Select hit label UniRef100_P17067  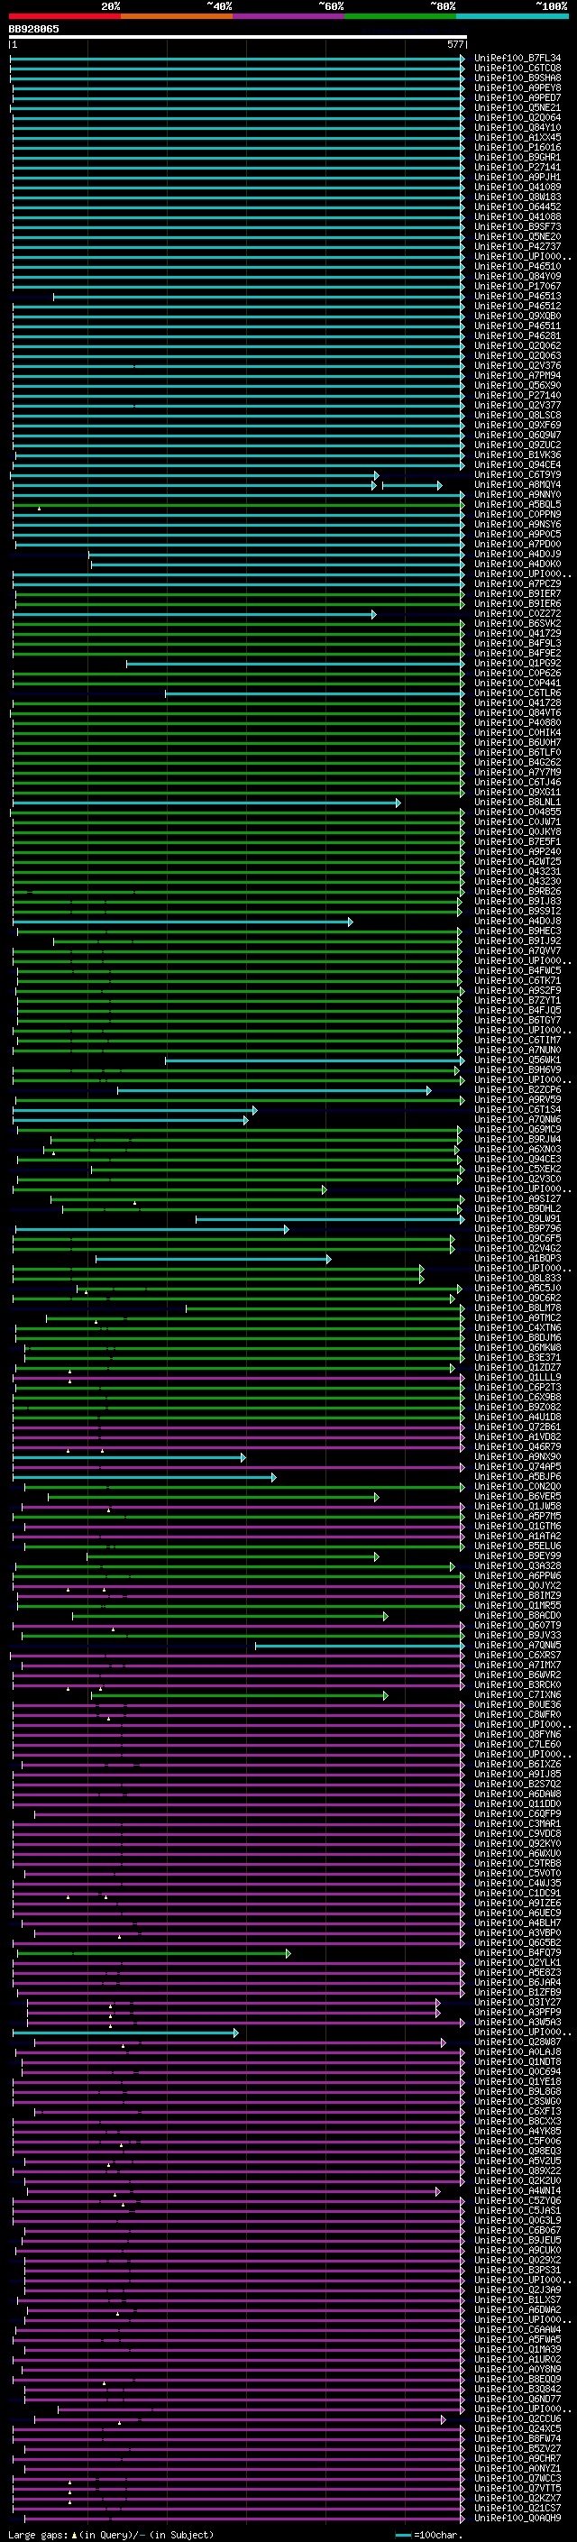517,286
